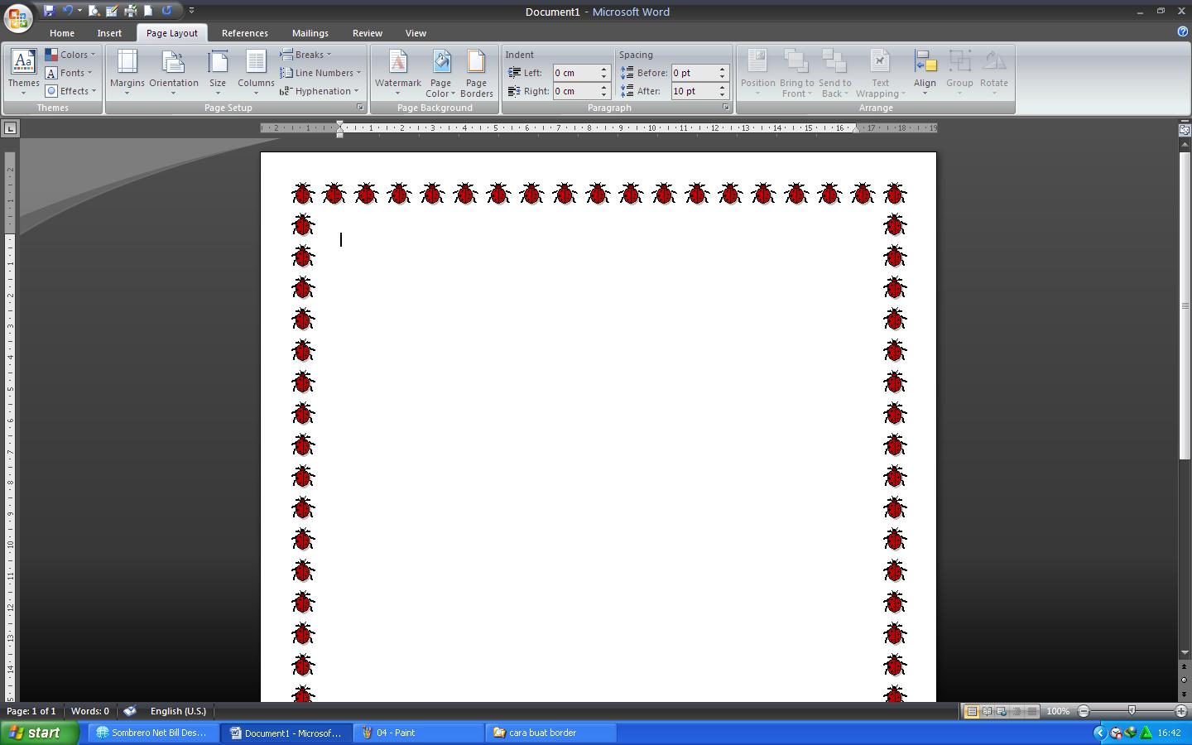Viewport: 1192px width, 745px height.
Task: Expand the Line Numbers menu
Action: (320, 72)
